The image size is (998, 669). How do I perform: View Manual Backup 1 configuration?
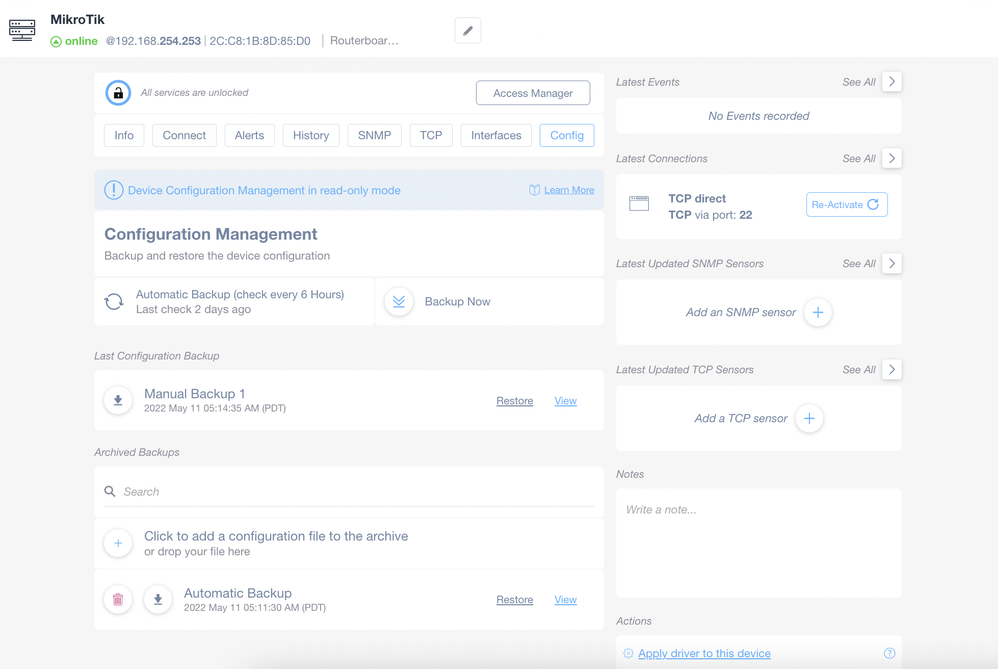(565, 401)
